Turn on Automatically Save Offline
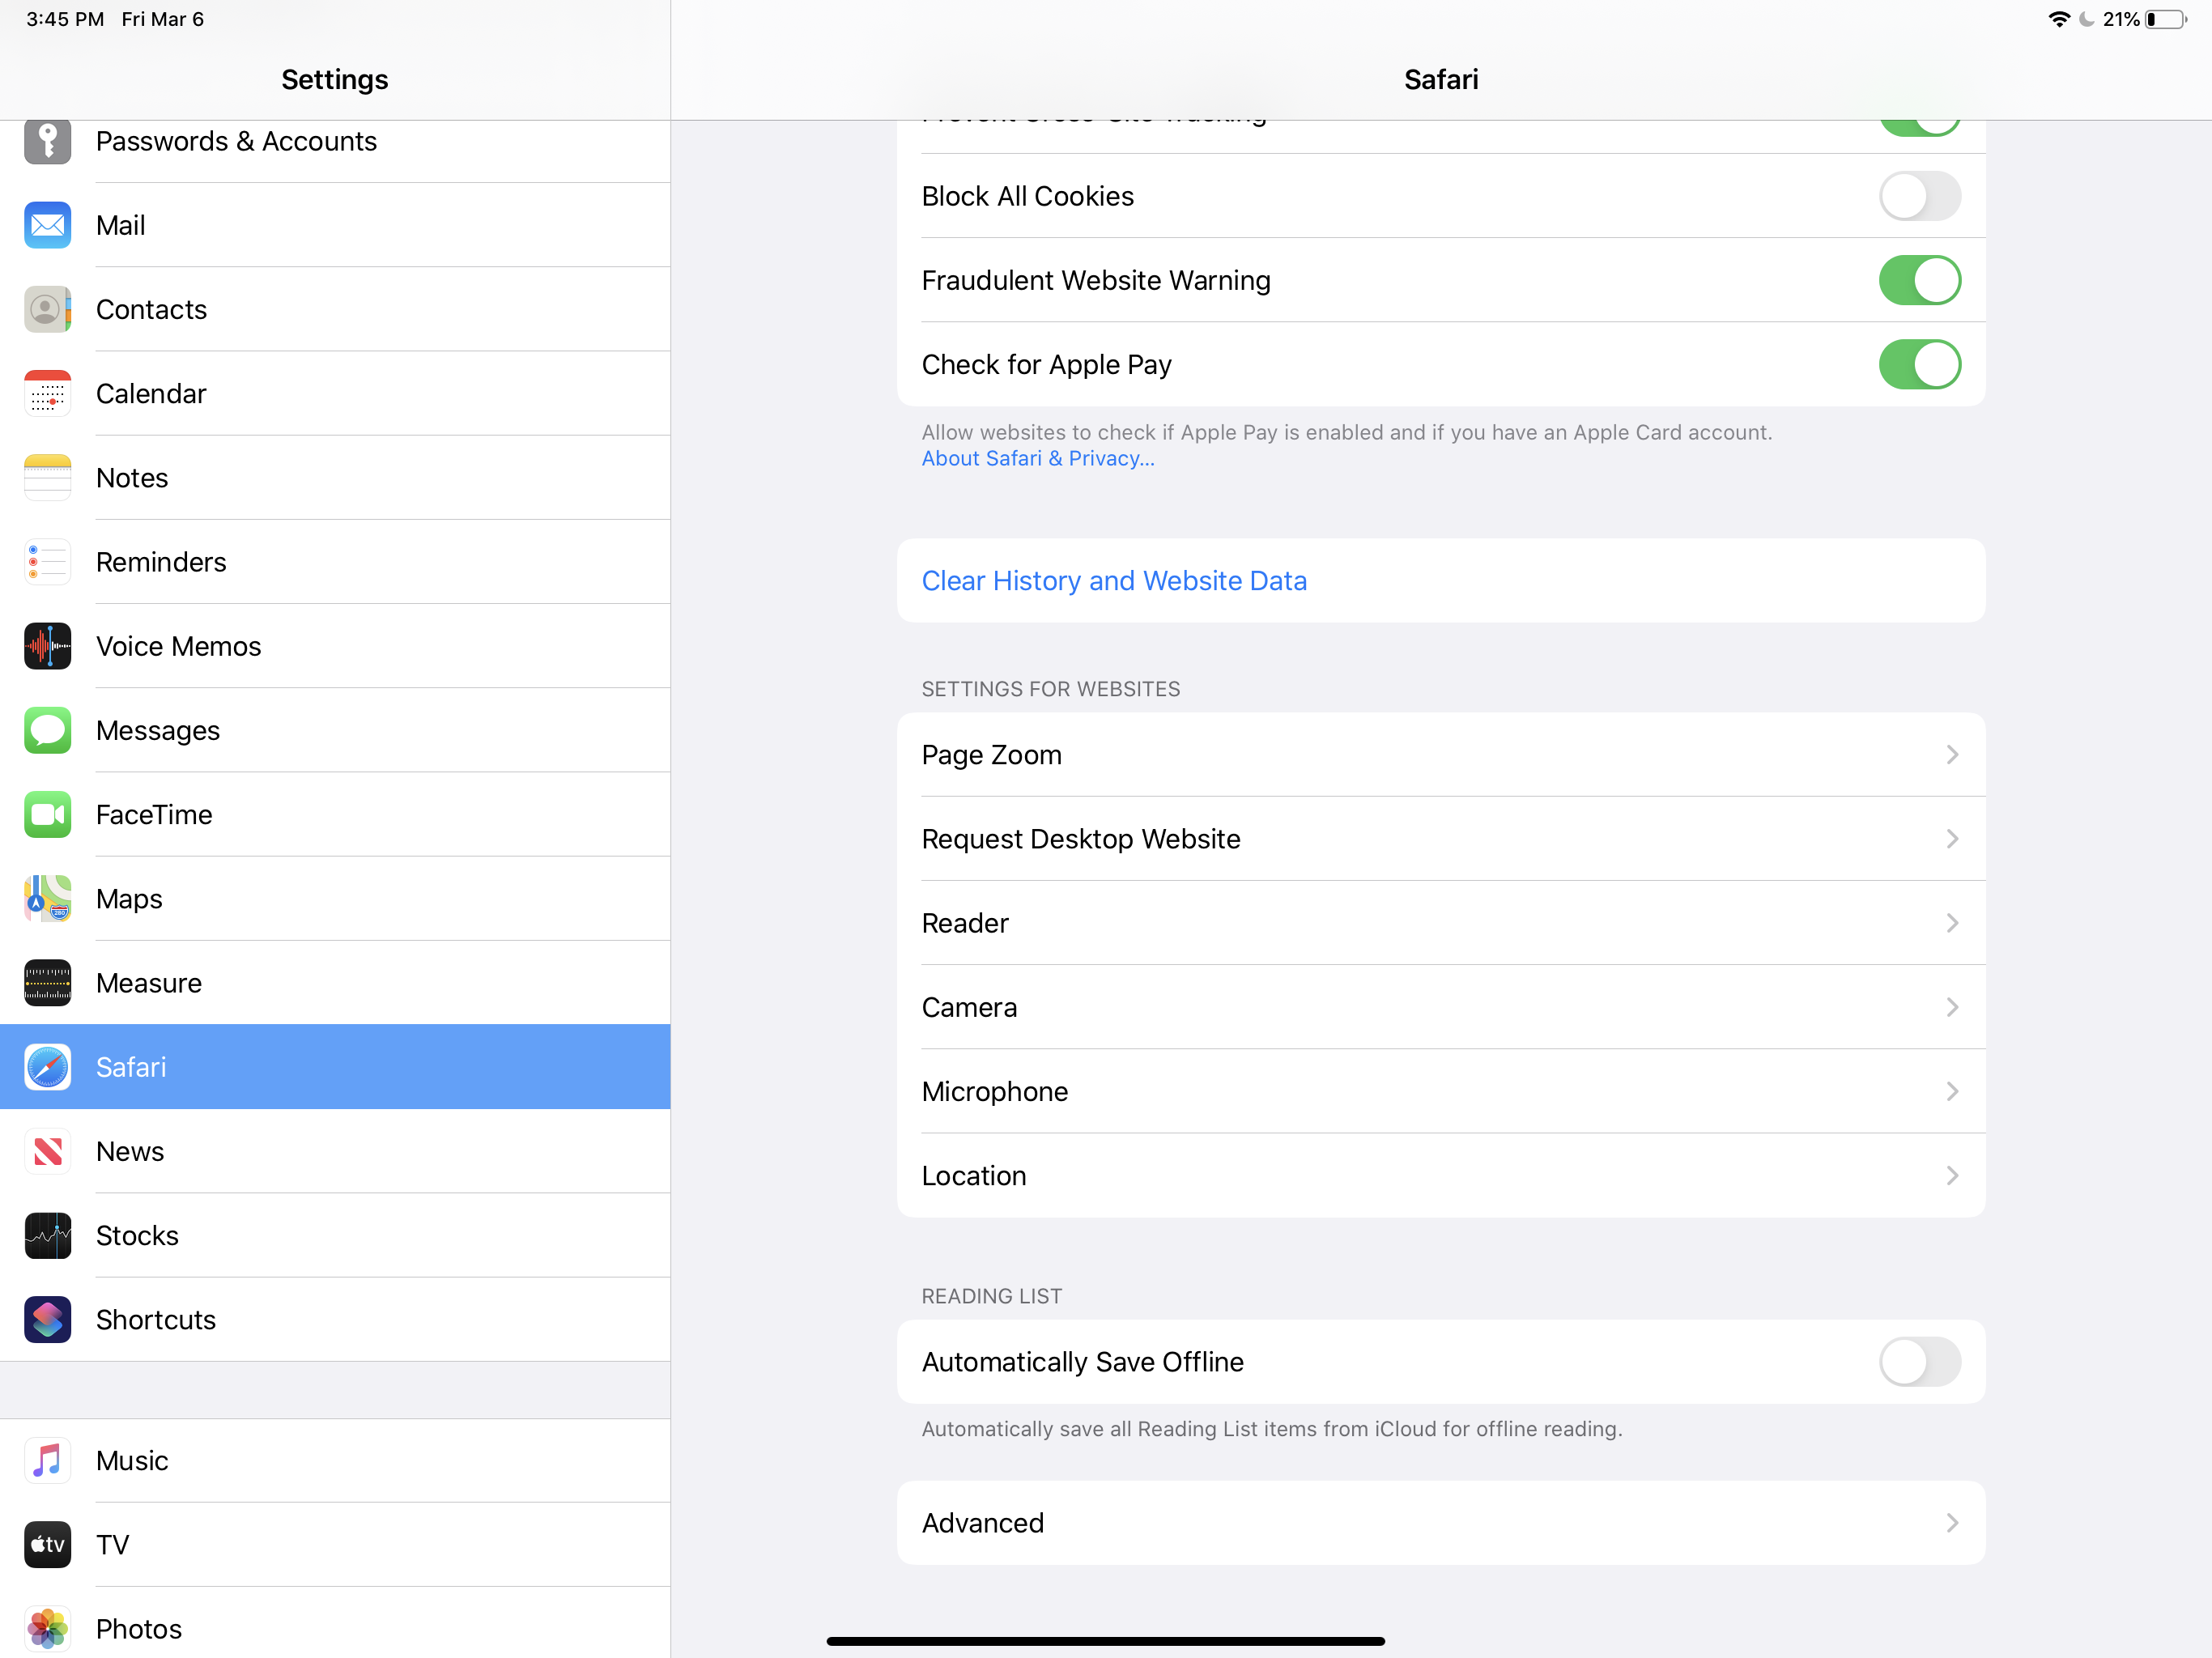This screenshot has width=2212, height=1658. [x=1918, y=1361]
